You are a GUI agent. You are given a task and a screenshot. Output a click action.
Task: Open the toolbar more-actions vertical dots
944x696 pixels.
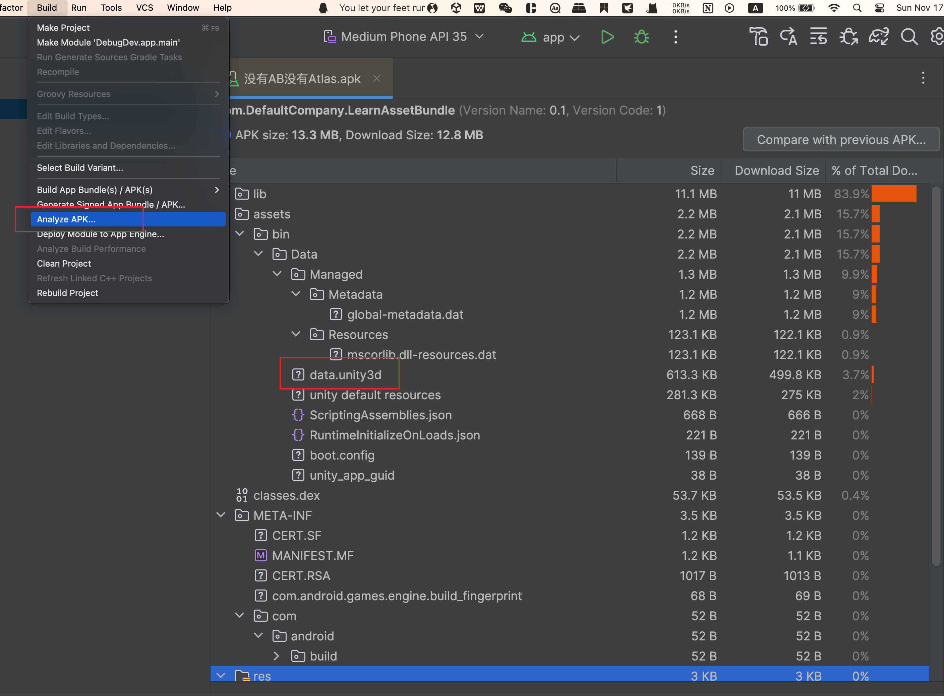675,37
